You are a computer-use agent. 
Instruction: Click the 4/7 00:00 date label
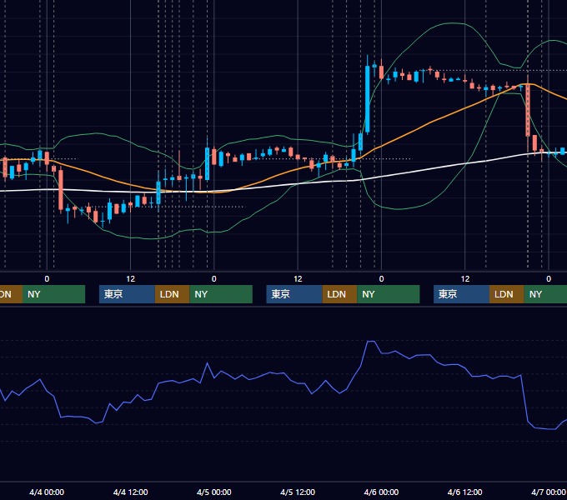(548, 492)
